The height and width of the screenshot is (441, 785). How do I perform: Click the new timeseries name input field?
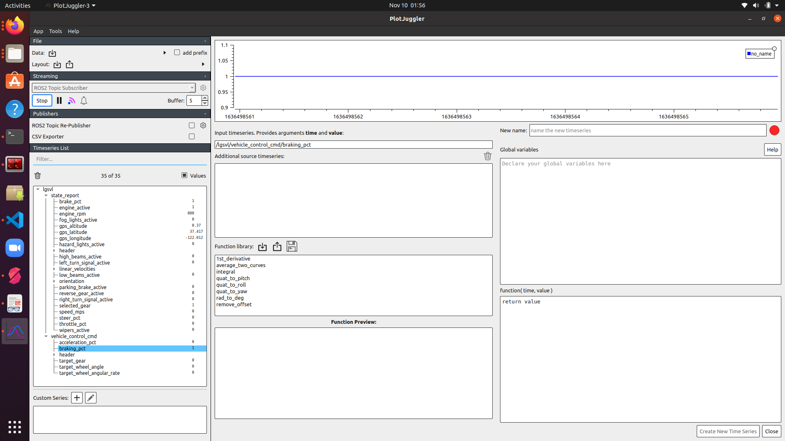point(648,130)
